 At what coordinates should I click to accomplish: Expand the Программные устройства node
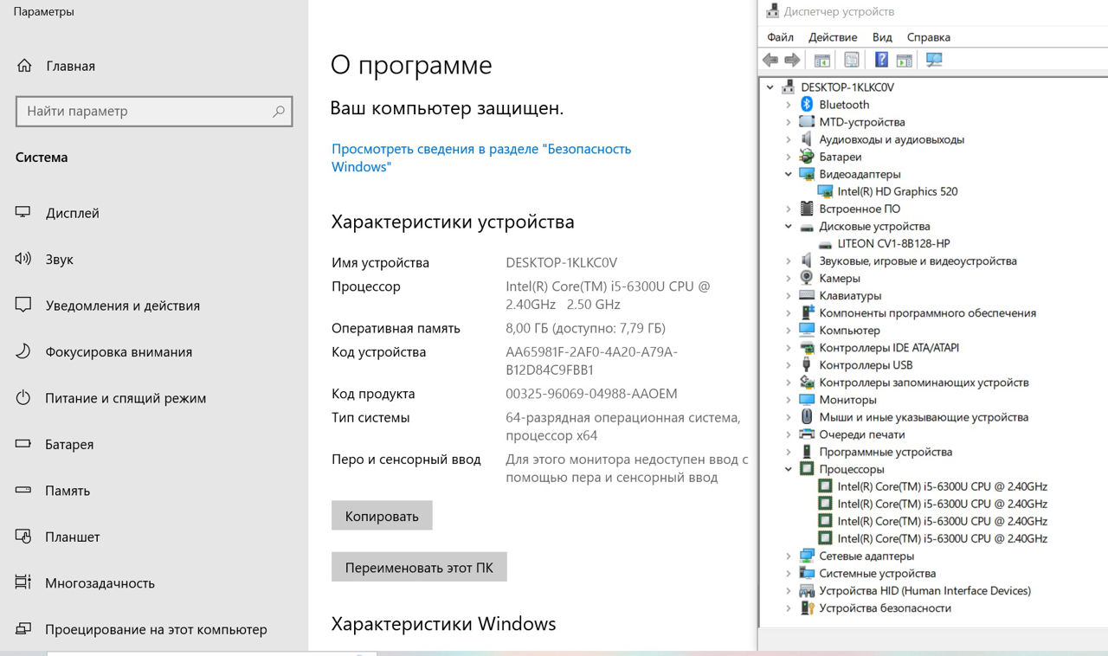point(789,452)
